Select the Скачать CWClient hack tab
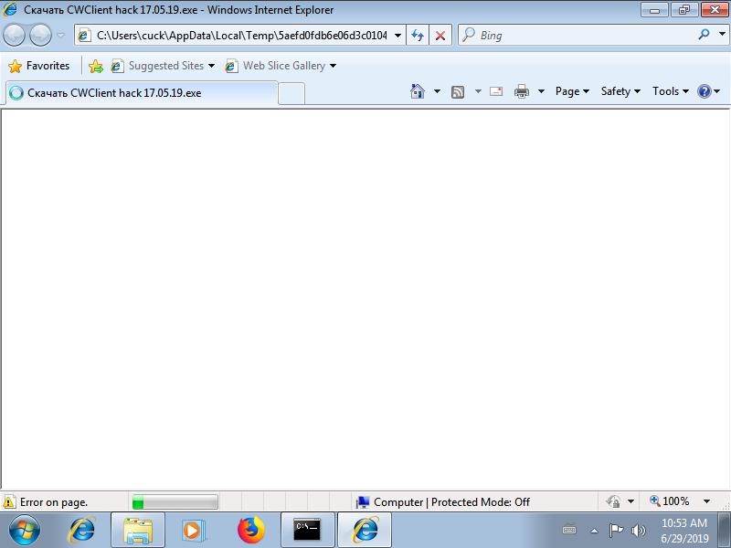The width and height of the screenshot is (731, 548). 142,93
